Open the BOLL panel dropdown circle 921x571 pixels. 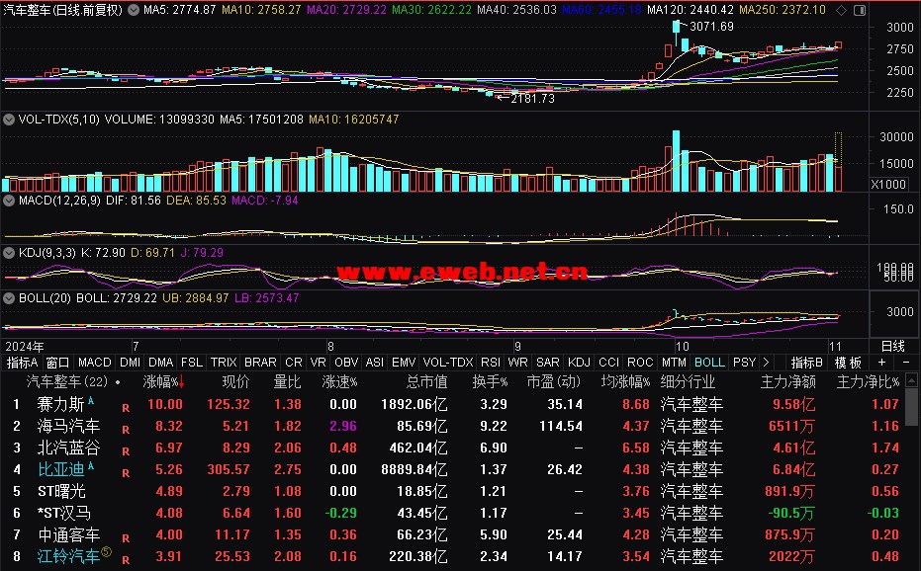9,298
